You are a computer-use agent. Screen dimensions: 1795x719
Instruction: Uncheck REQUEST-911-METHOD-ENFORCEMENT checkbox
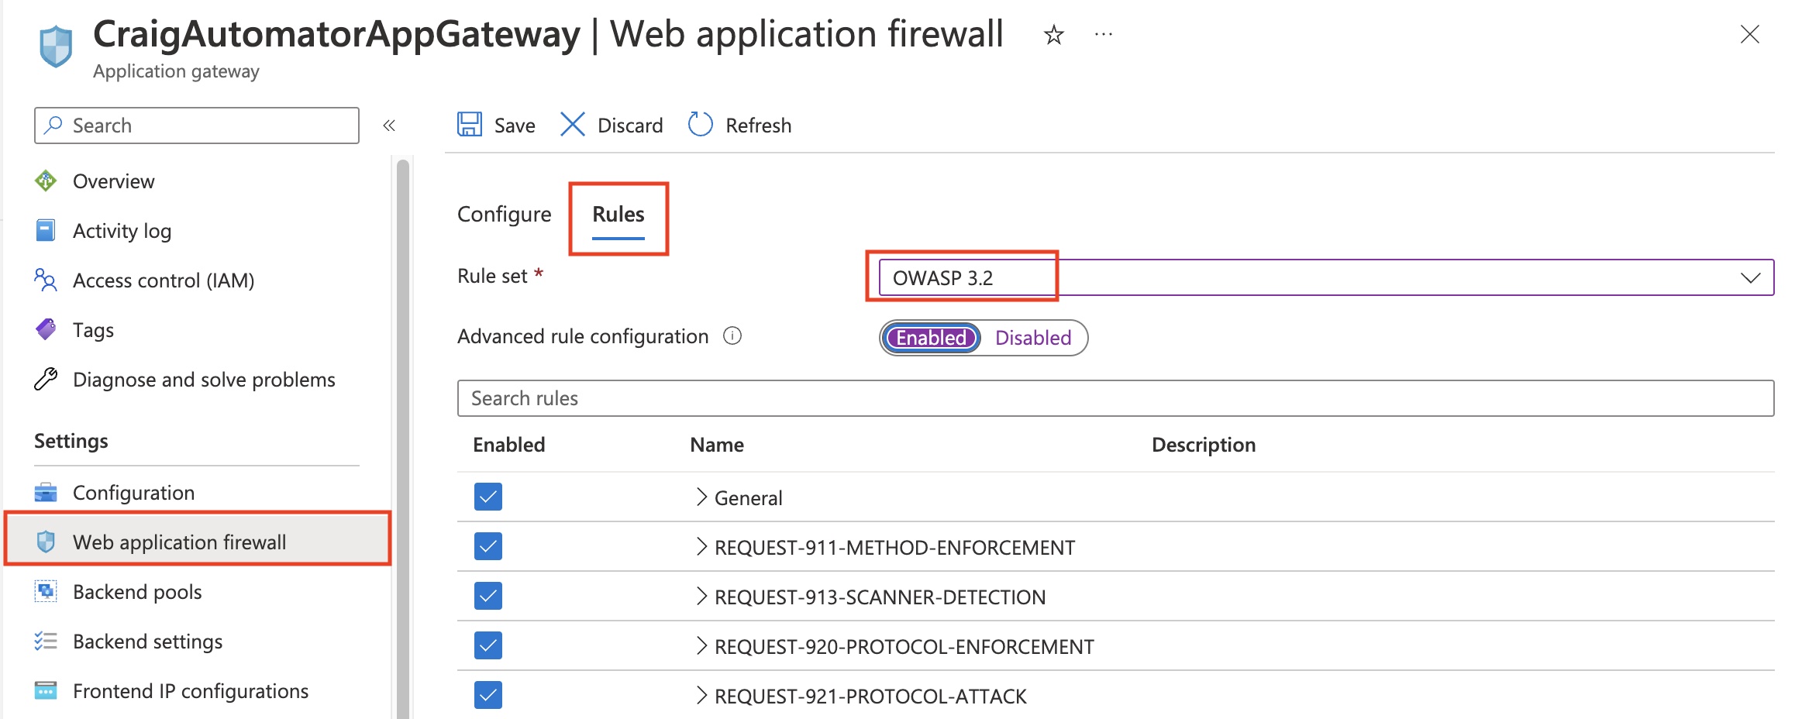(x=488, y=547)
